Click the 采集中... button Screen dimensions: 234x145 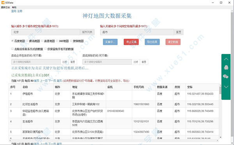110,42
